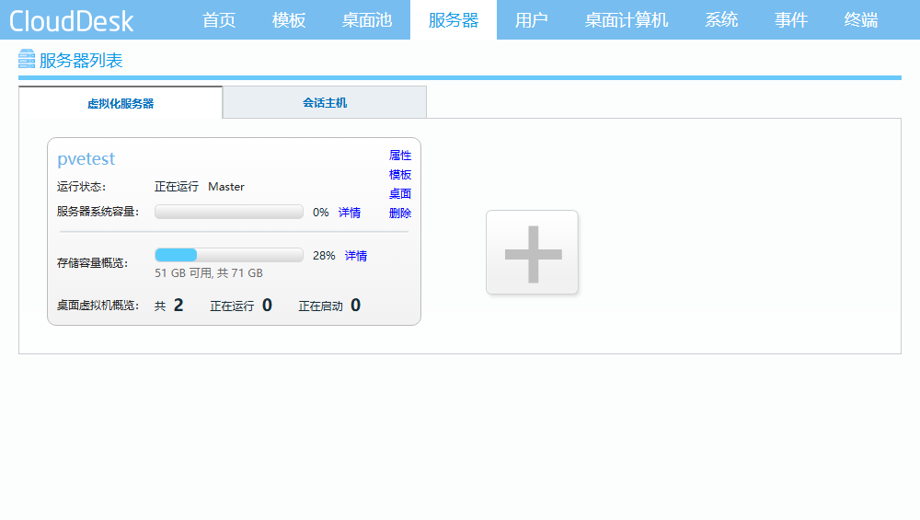920x520 pixels.
Task: Click the 28% storage percentage
Action: coord(324,255)
